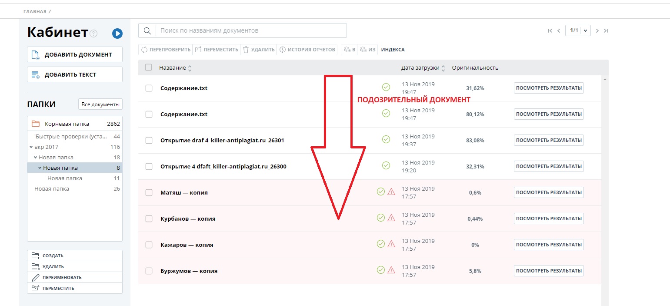Go to previous page arrow
This screenshot has height=306, width=670.
point(559,30)
